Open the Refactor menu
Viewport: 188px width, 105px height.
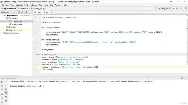tap(33, 5)
